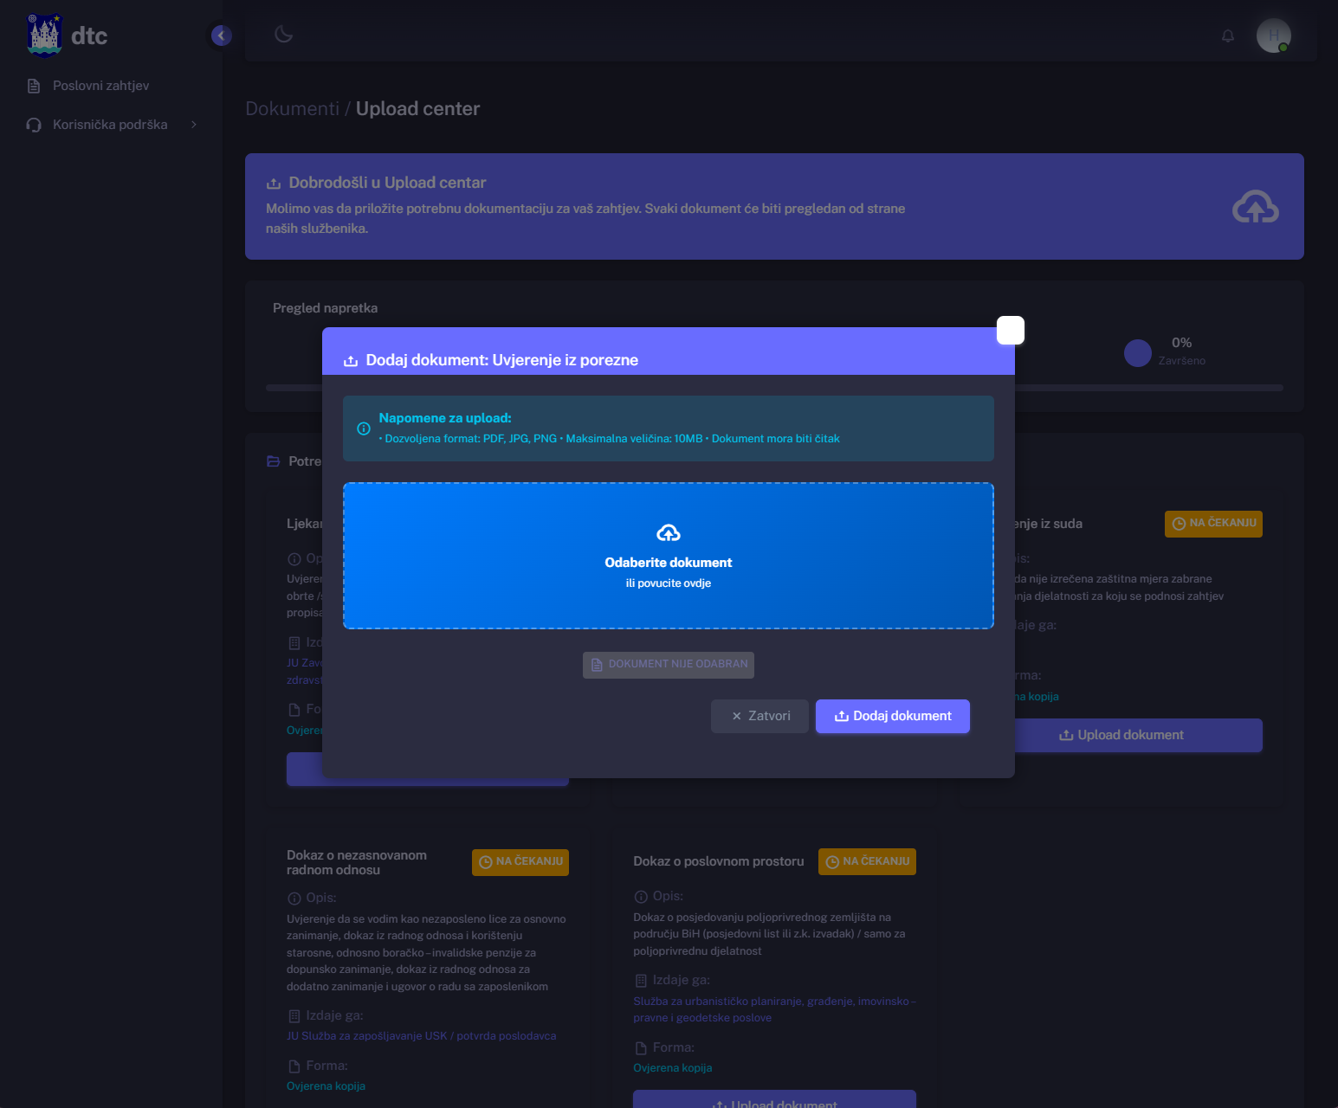The height and width of the screenshot is (1108, 1338).
Task: Open the user profile avatar menu
Action: [x=1273, y=35]
